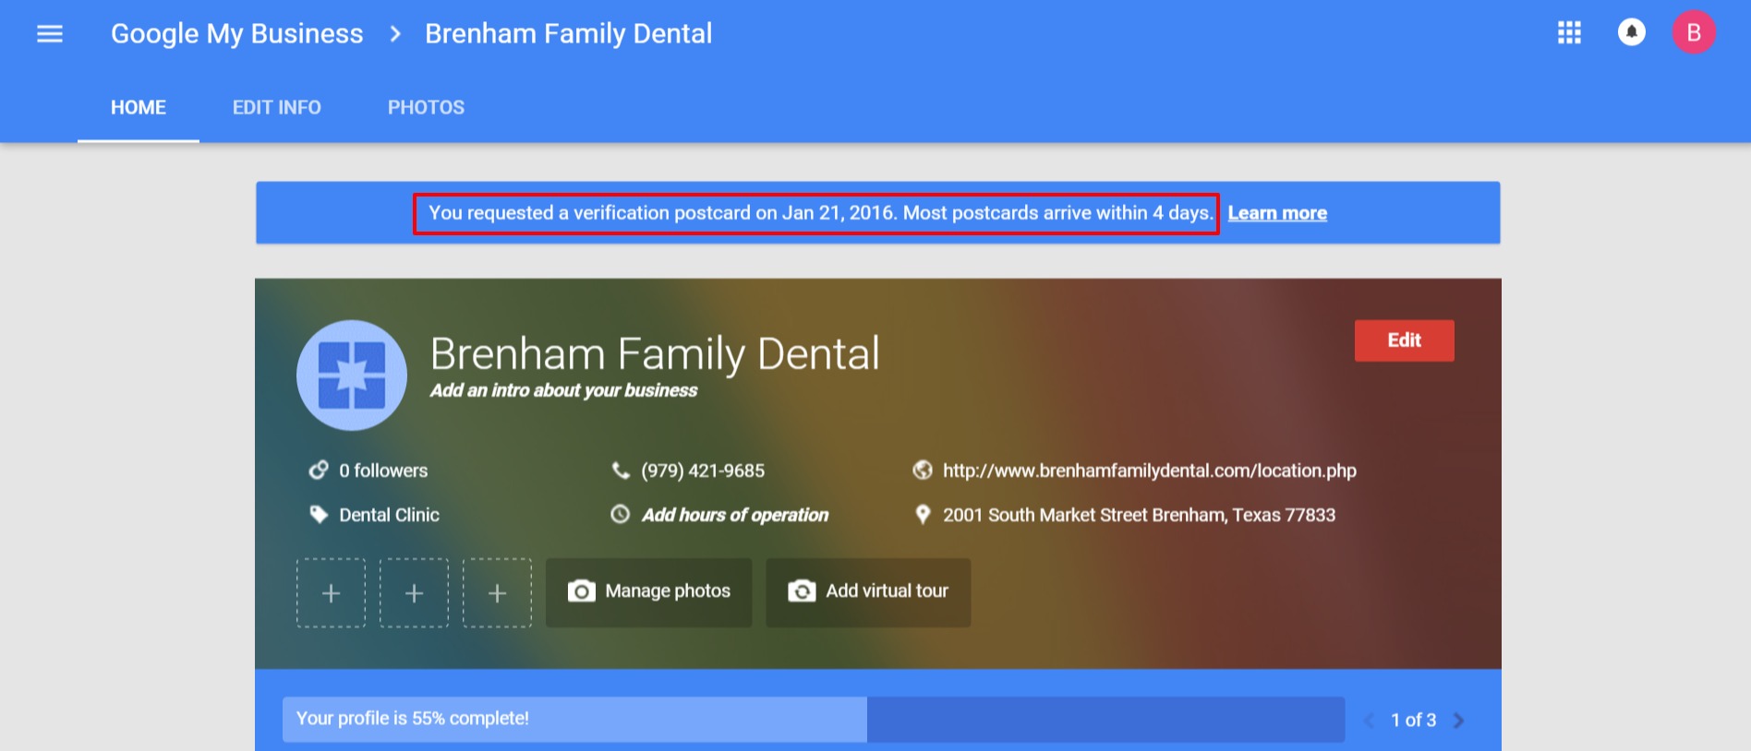Switch to the Edit Info tab
The width and height of the screenshot is (1751, 751).
(276, 108)
